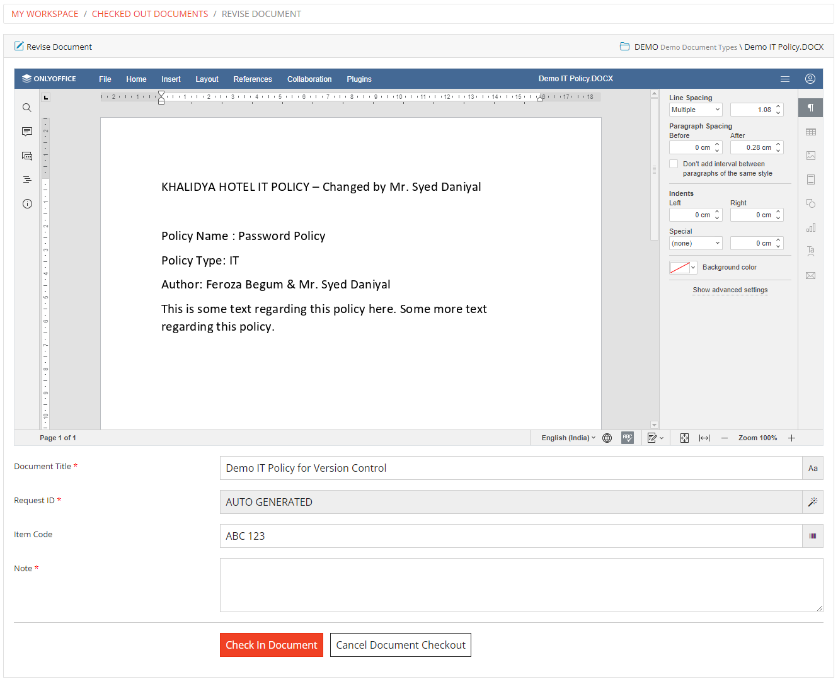The image size is (838, 689).
Task: Open the Chat panel
Action: click(x=26, y=156)
